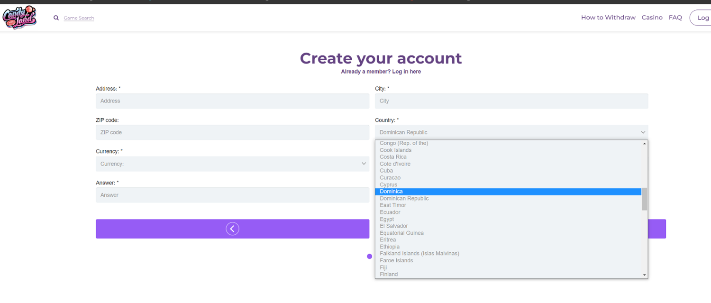Click the Already a member log in link
This screenshot has width=711, height=303.
point(381,72)
